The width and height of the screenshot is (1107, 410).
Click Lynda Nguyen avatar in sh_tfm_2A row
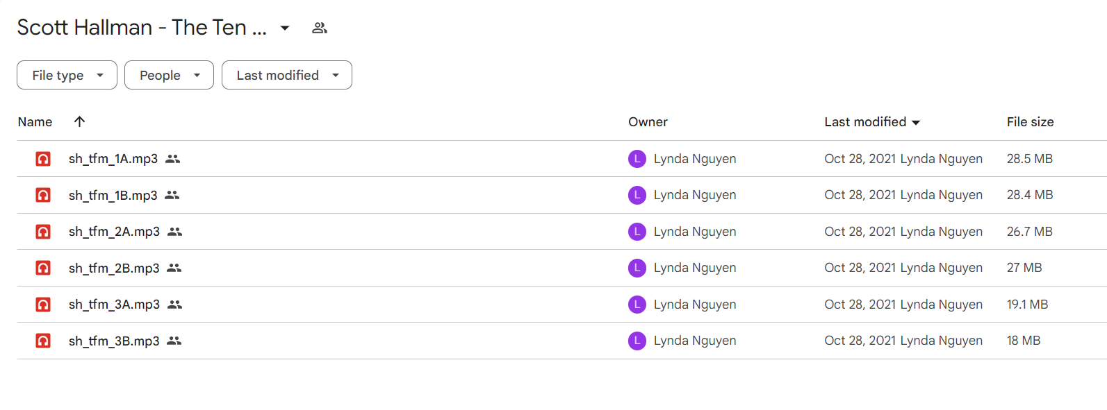coord(637,232)
